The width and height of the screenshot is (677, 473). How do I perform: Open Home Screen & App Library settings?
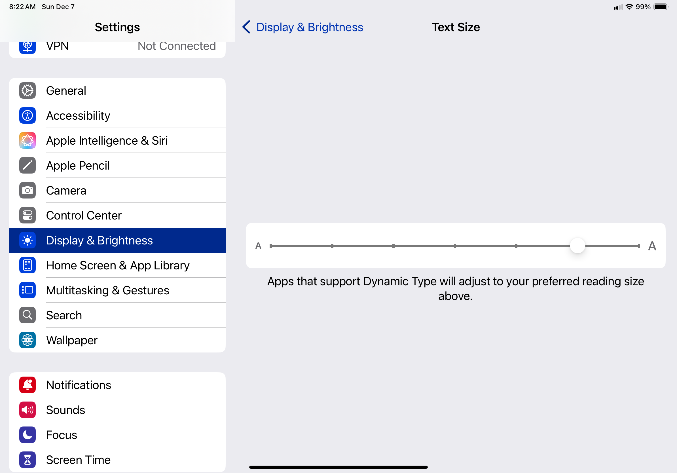pyautogui.click(x=118, y=265)
